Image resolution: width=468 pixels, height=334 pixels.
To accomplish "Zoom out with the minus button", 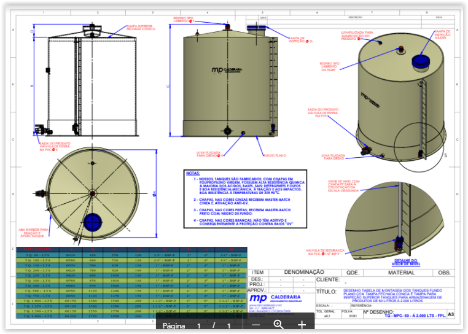I will click(256, 325).
